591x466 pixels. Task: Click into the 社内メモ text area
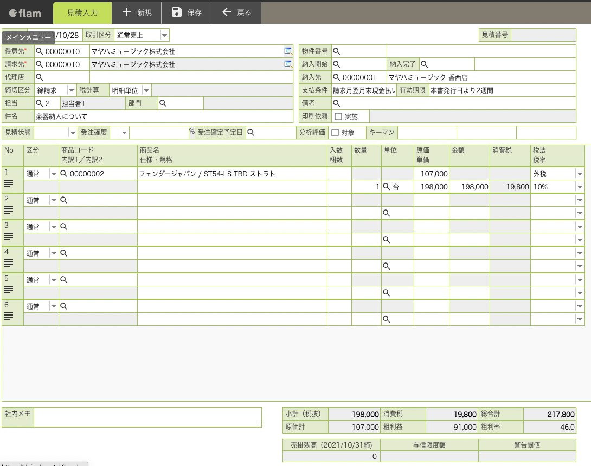coord(147,417)
